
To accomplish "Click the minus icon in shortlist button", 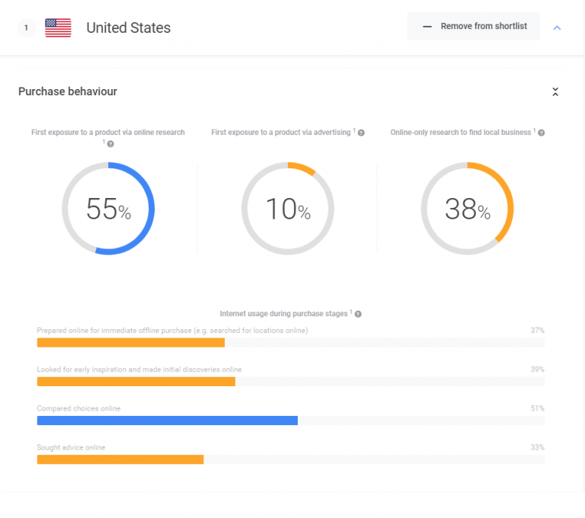I will coord(427,27).
